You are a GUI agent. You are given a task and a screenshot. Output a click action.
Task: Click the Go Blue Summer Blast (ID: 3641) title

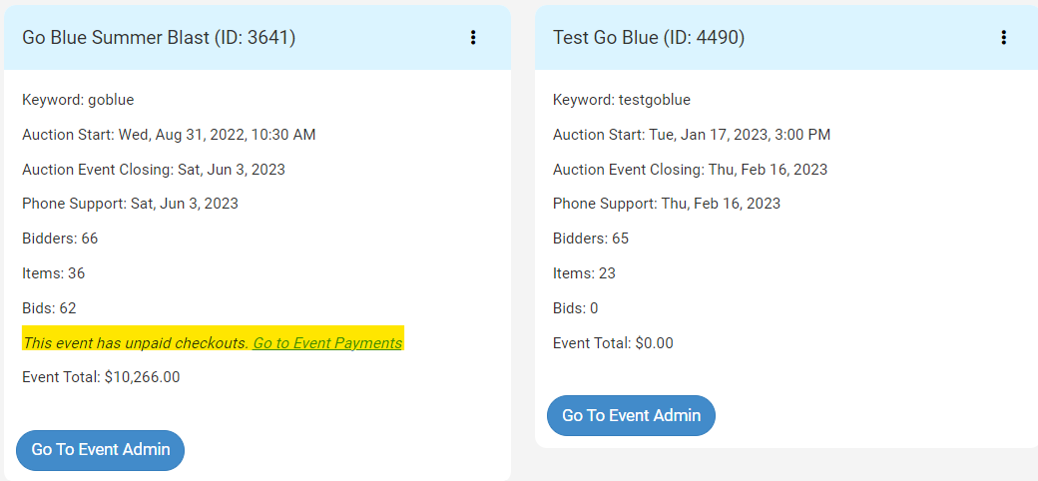pyautogui.click(x=159, y=38)
